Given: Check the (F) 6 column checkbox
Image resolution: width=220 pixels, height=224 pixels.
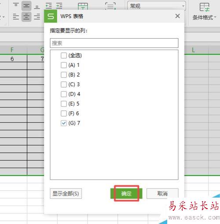Looking at the screenshot, I should tap(64, 114).
